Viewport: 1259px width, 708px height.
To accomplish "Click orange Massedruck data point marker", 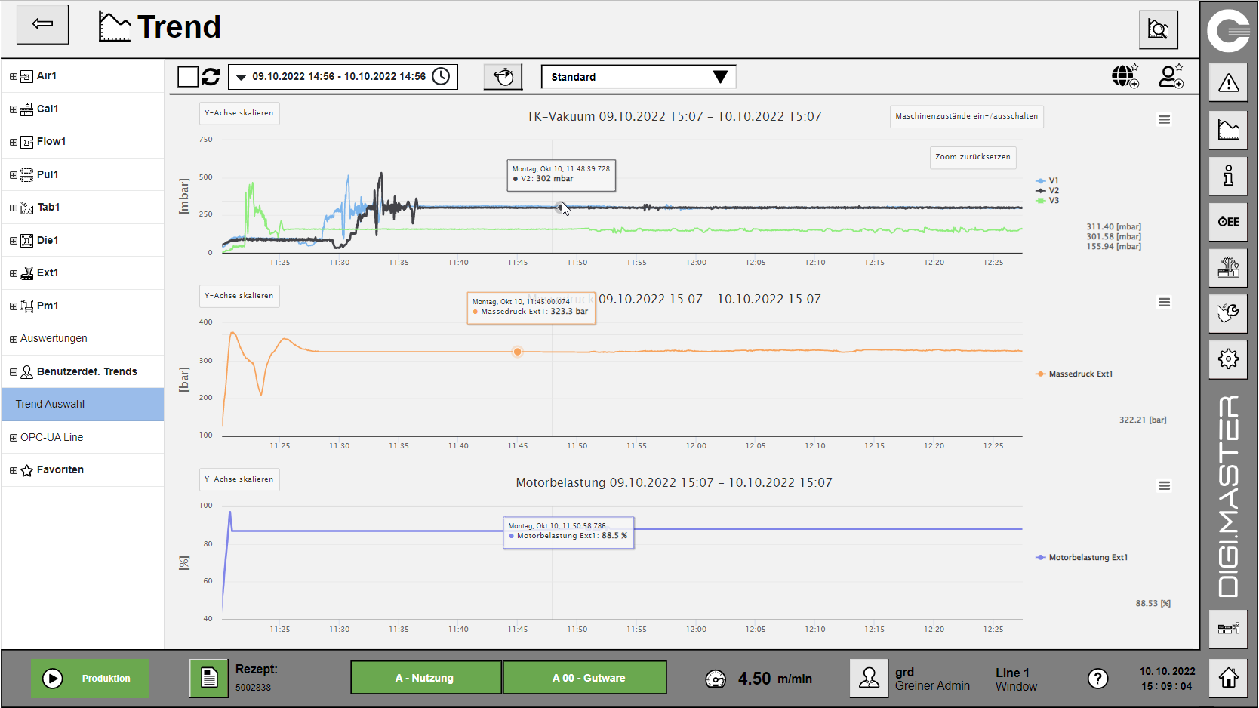I will click(x=517, y=352).
